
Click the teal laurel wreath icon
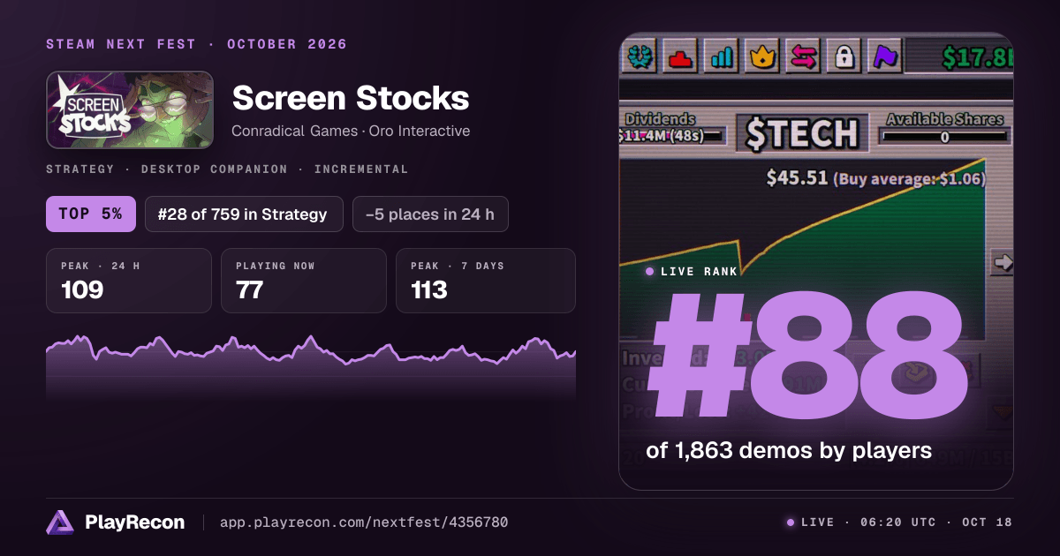pyautogui.click(x=638, y=57)
